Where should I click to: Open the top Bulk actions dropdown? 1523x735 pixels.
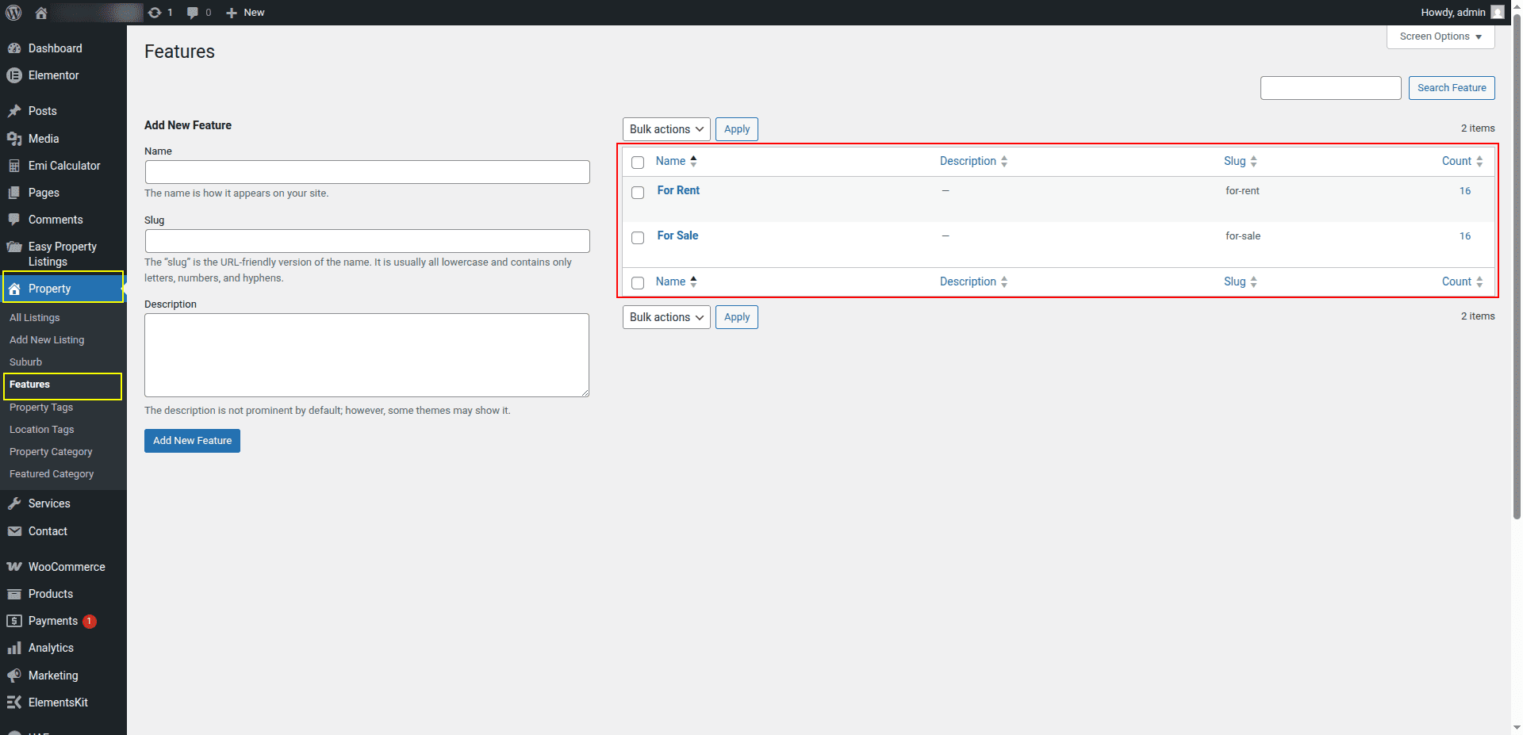pos(666,129)
